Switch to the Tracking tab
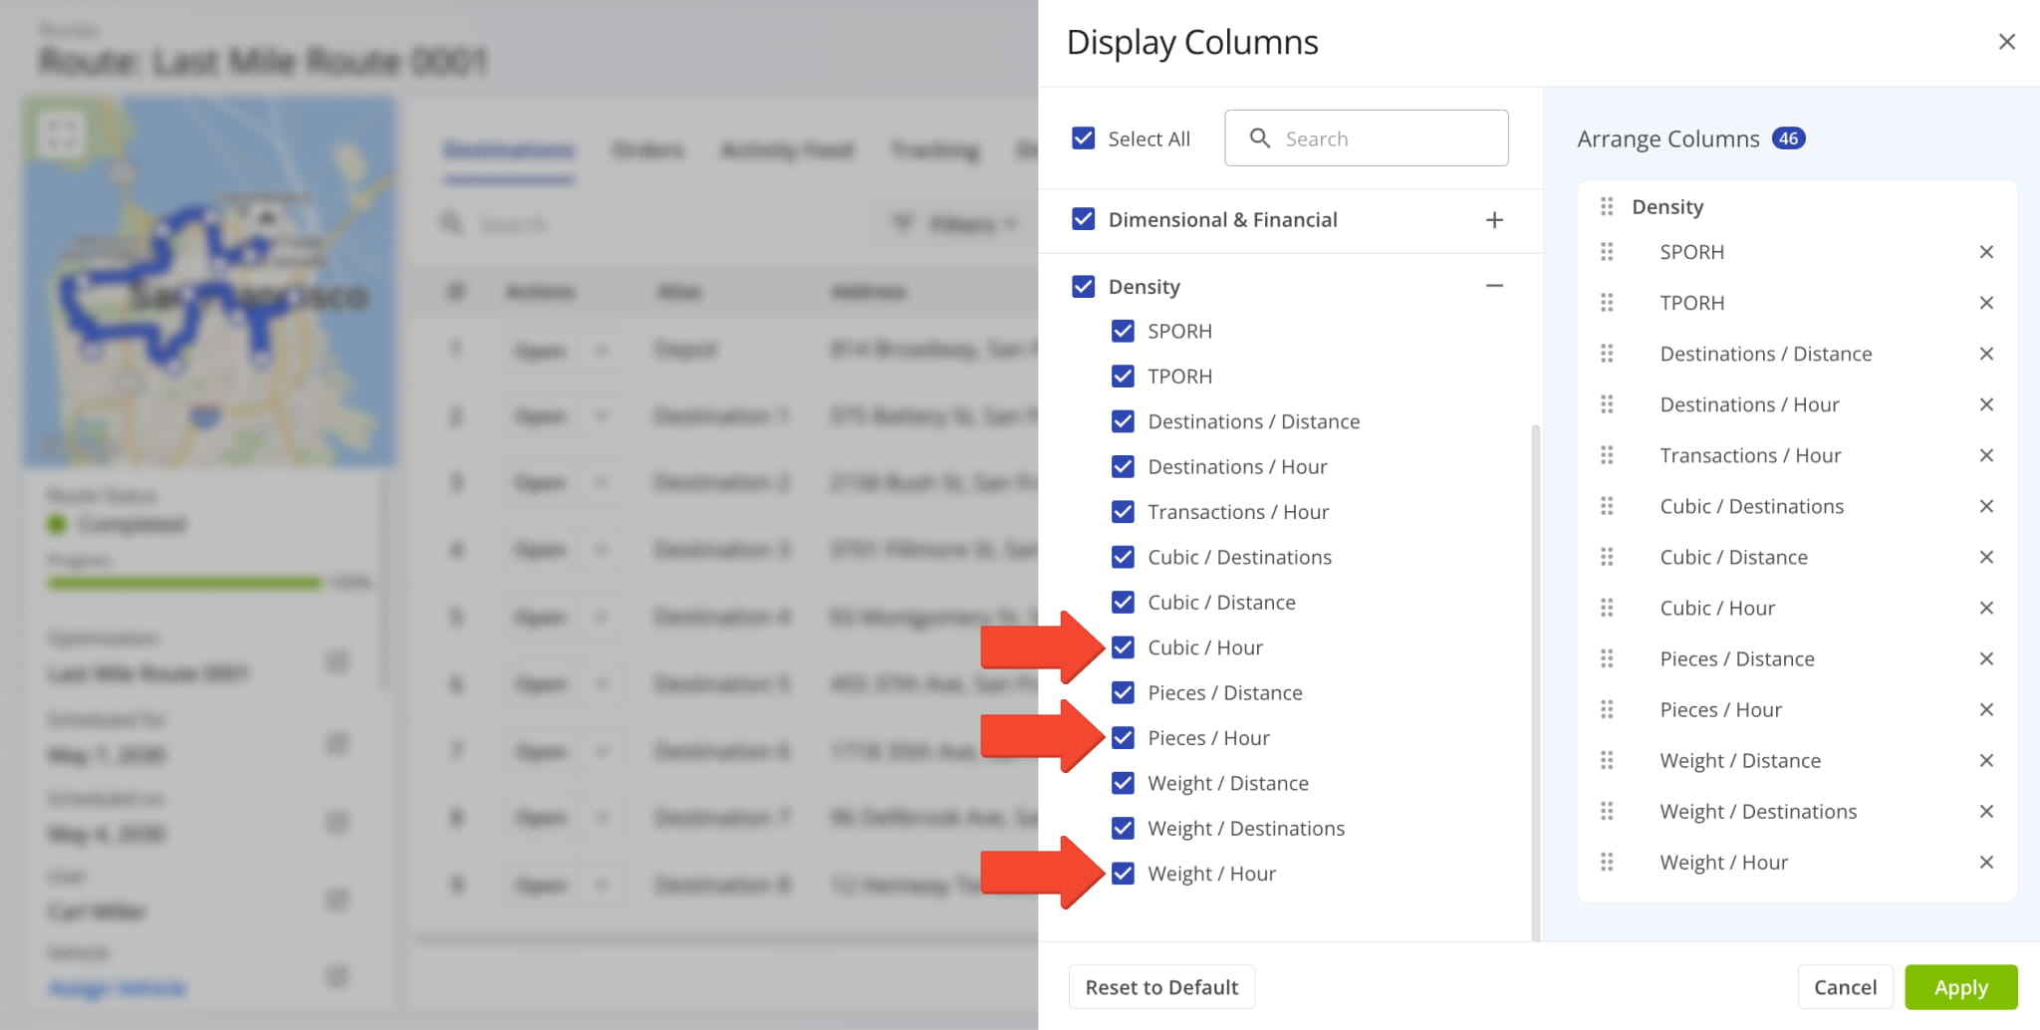The image size is (2040, 1030). pos(934,150)
